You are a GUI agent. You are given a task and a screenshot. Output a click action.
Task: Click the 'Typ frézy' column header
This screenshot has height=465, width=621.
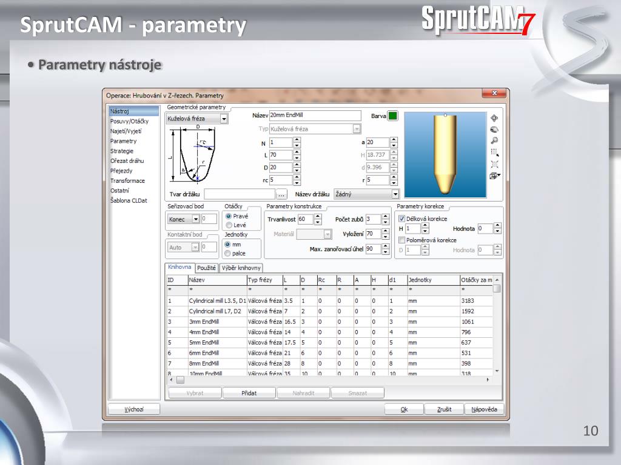pos(264,280)
